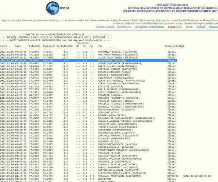Select the BOLUKDAMLAR-CAGLAYANCERIT row
Viewport: 218px width, 182px height.
[89, 118]
